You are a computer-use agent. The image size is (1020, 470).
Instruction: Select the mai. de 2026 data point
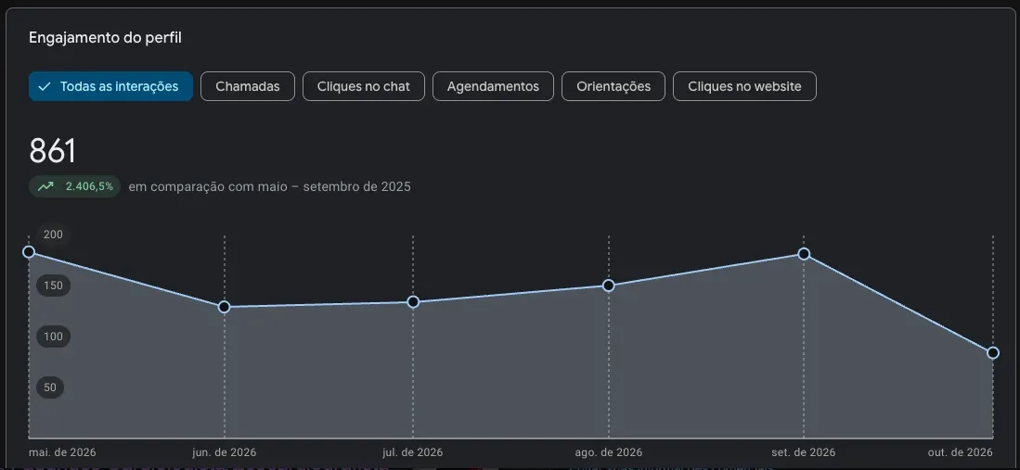click(29, 251)
